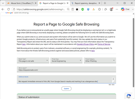Viewport: 135px width, 99px height.
Task: Click the reCAPTCHA badge icon
Action: (129, 96)
